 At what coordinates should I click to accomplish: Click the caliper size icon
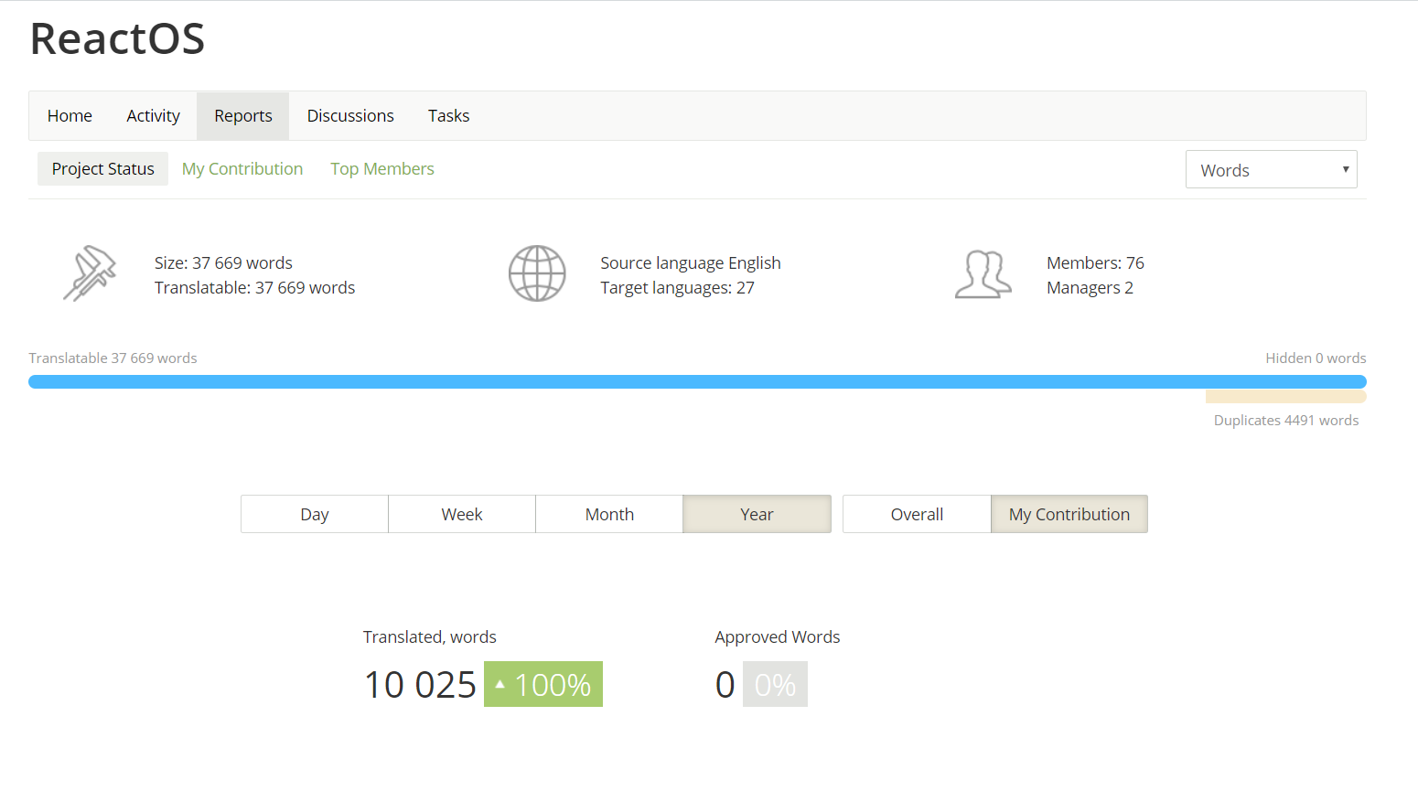90,273
